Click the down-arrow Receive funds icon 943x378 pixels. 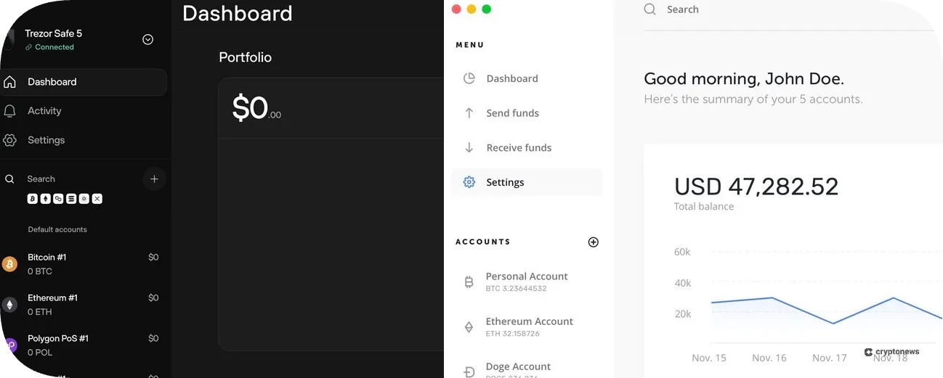click(469, 148)
